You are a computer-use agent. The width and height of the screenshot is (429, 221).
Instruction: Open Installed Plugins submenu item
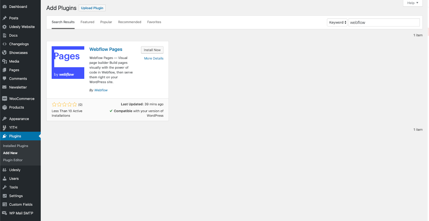tap(16, 146)
